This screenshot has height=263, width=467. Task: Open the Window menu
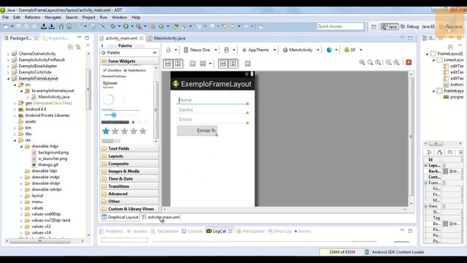click(x=119, y=18)
